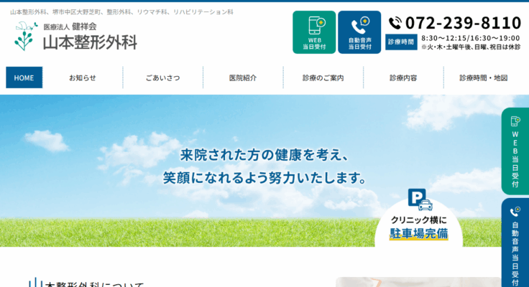Click the hero line 笑顔になれるよう努力いたします。
The image size is (529, 287).
tap(264, 177)
